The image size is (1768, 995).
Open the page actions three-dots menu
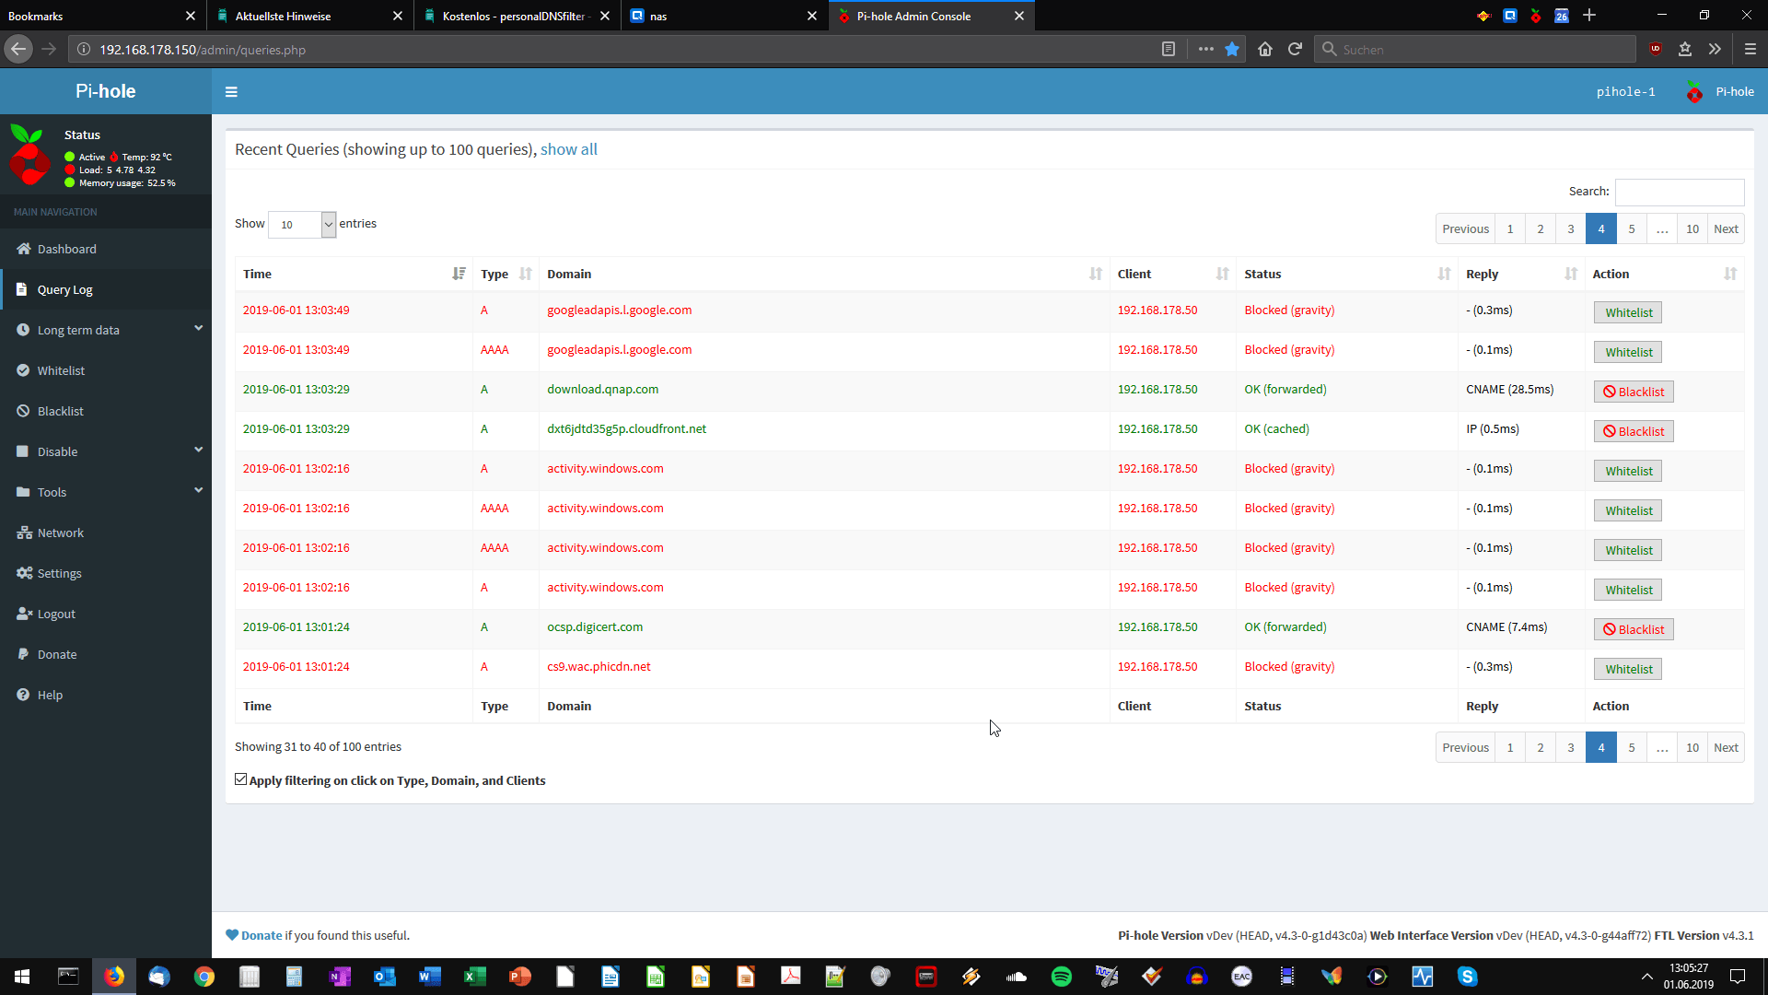click(x=1205, y=50)
